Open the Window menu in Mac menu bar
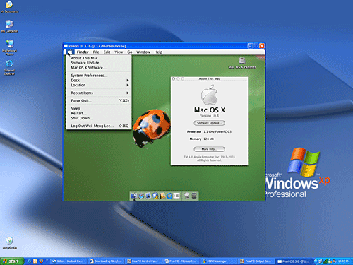Screen dimensions: 353x265 click(143, 52)
